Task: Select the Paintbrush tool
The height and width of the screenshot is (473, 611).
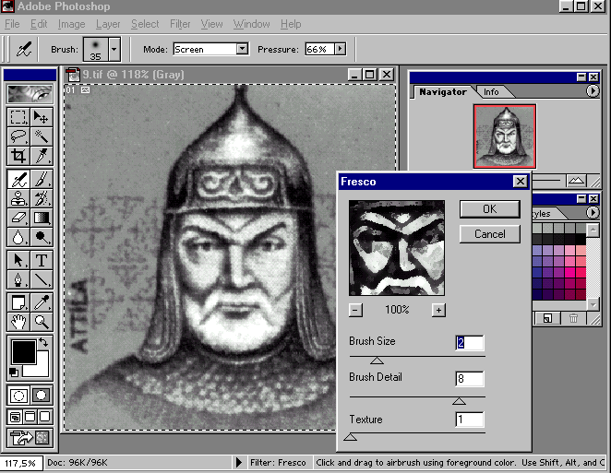Action: pyautogui.click(x=42, y=180)
